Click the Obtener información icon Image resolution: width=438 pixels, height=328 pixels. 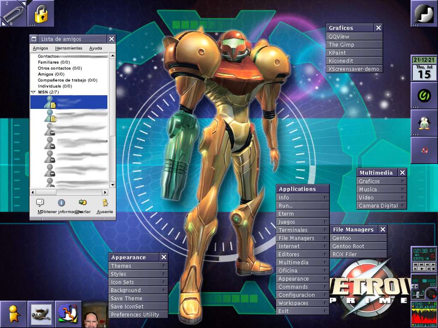61,203
